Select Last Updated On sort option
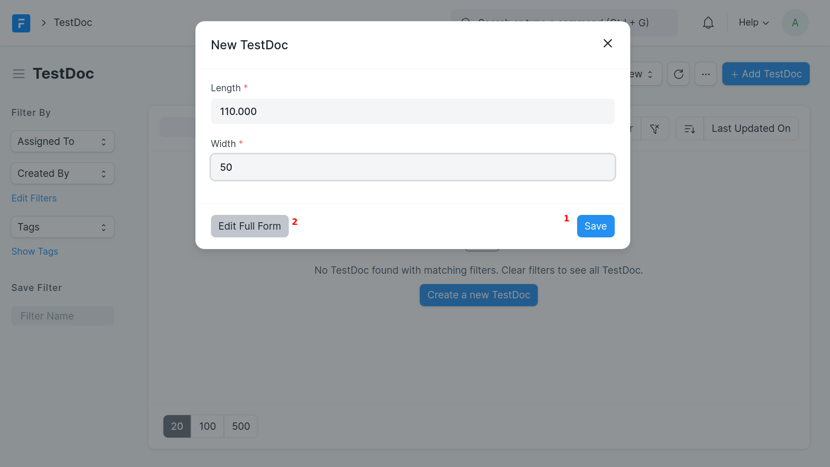This screenshot has height=467, width=830. click(751, 128)
